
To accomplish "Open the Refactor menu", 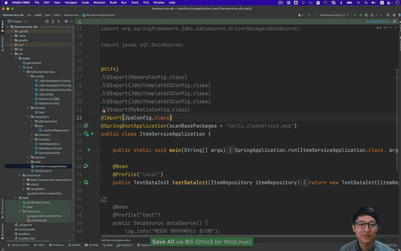I will [99, 3].
